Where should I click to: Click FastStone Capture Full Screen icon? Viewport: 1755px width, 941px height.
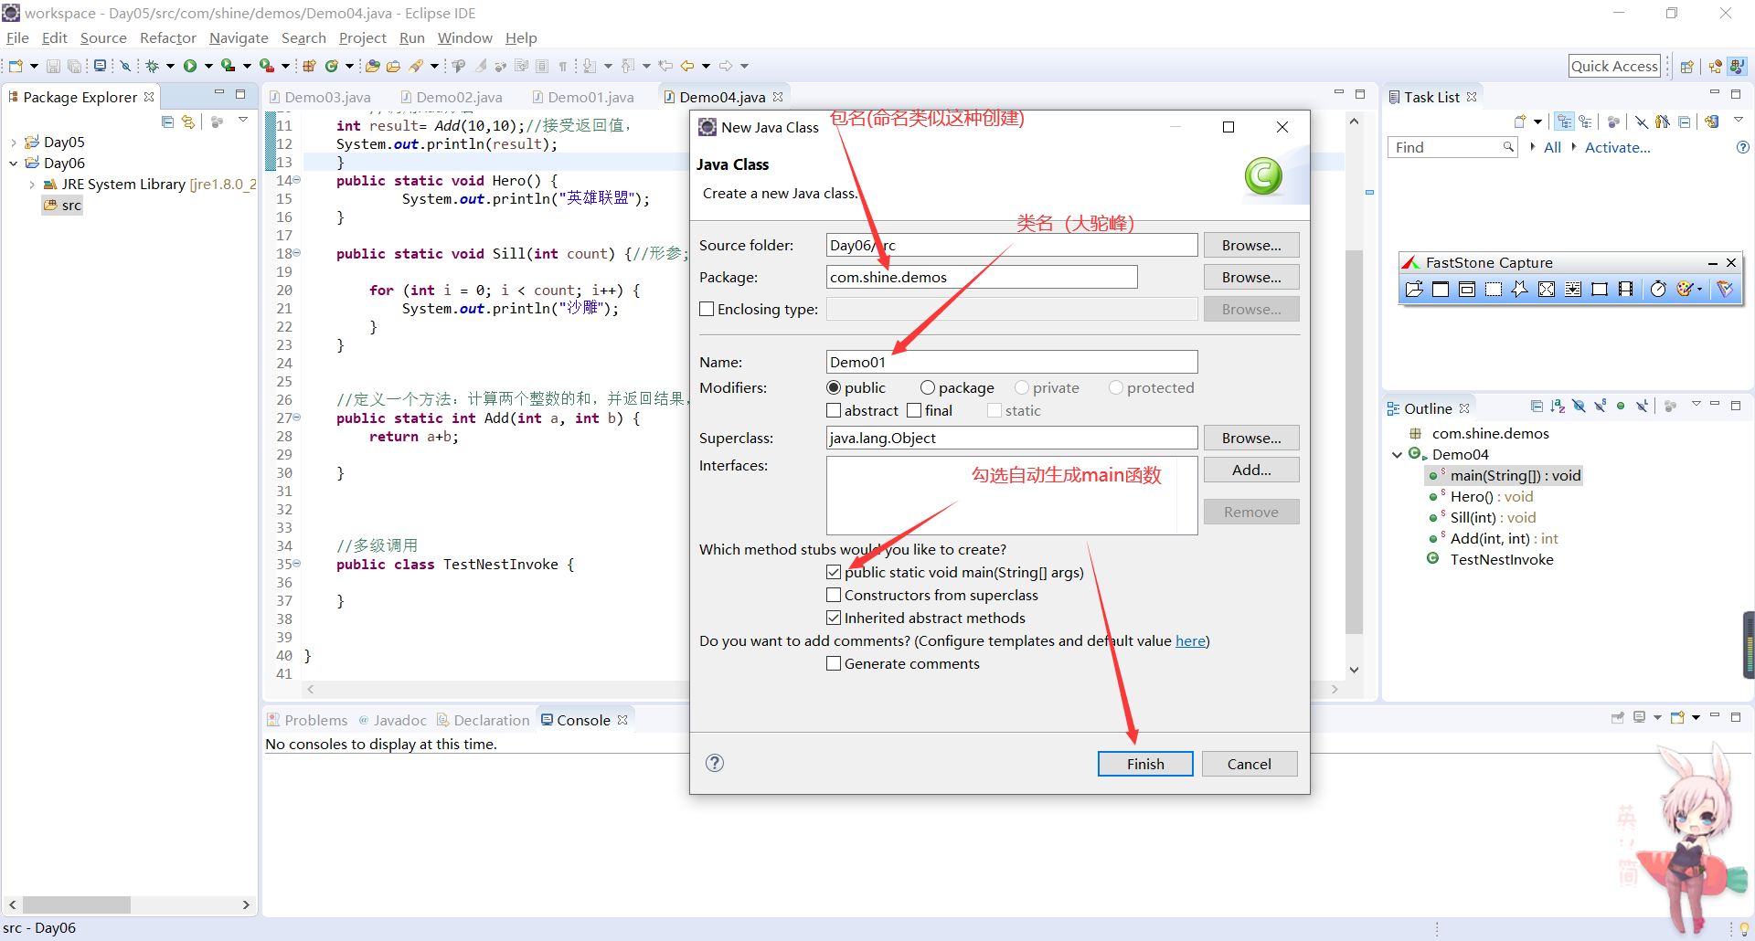tap(1546, 290)
